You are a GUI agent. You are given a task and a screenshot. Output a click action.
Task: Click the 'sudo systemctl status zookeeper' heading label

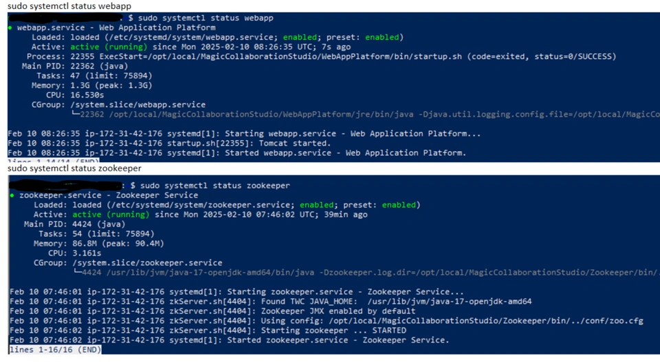tap(74, 168)
